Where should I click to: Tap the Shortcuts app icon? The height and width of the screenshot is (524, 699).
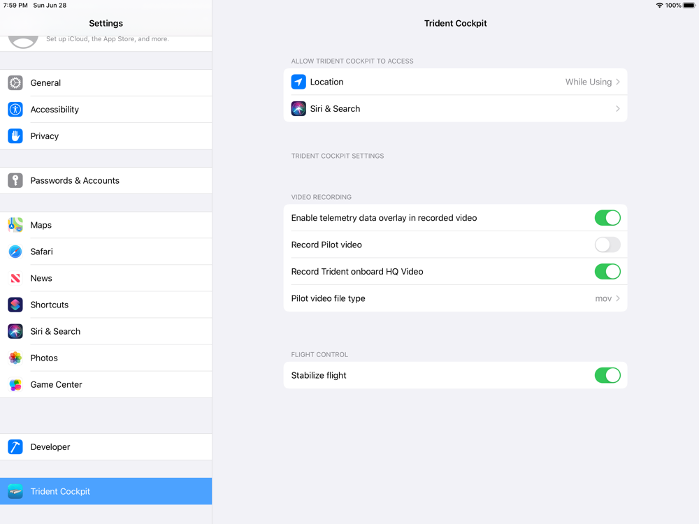(15, 305)
